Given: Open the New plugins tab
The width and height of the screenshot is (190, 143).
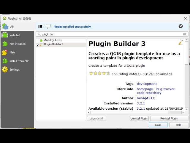Looking at the screenshot, I should click(18, 52).
